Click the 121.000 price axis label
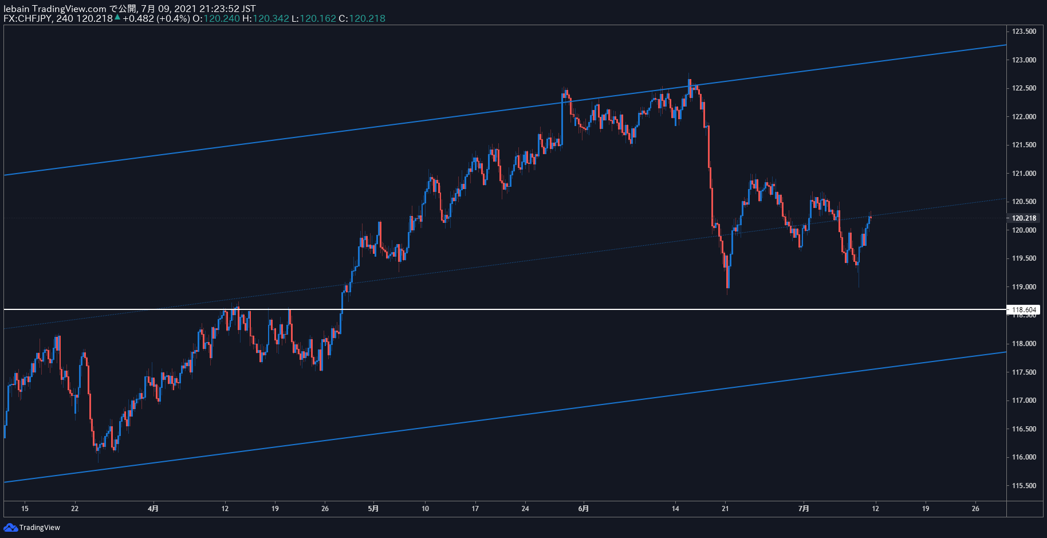 [1024, 173]
